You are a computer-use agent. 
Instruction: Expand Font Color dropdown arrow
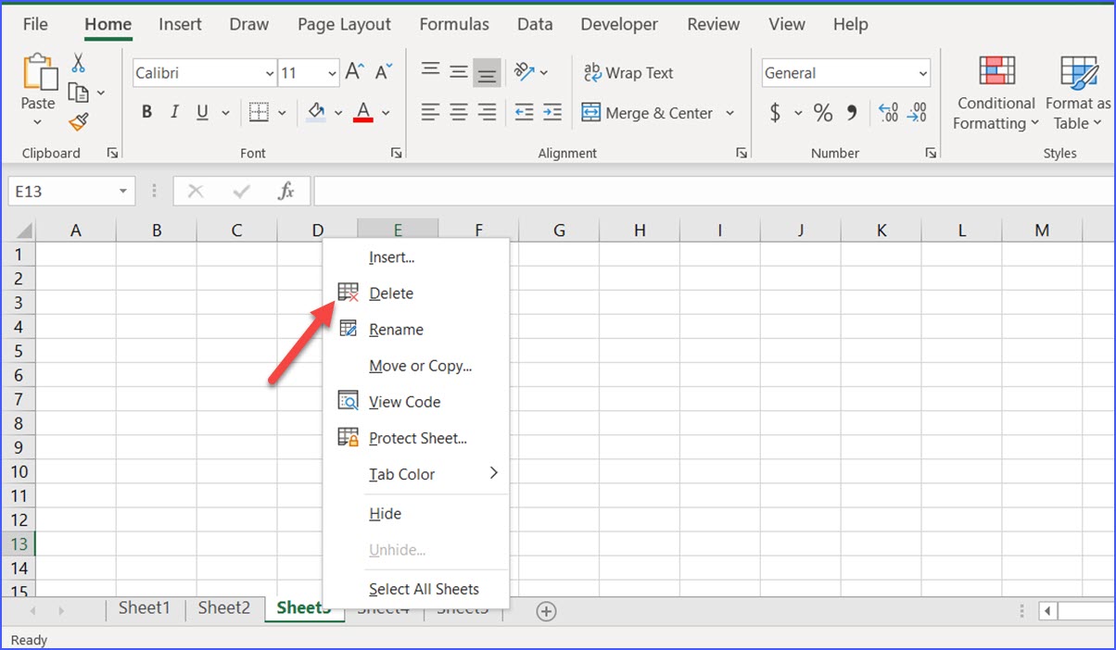click(386, 113)
